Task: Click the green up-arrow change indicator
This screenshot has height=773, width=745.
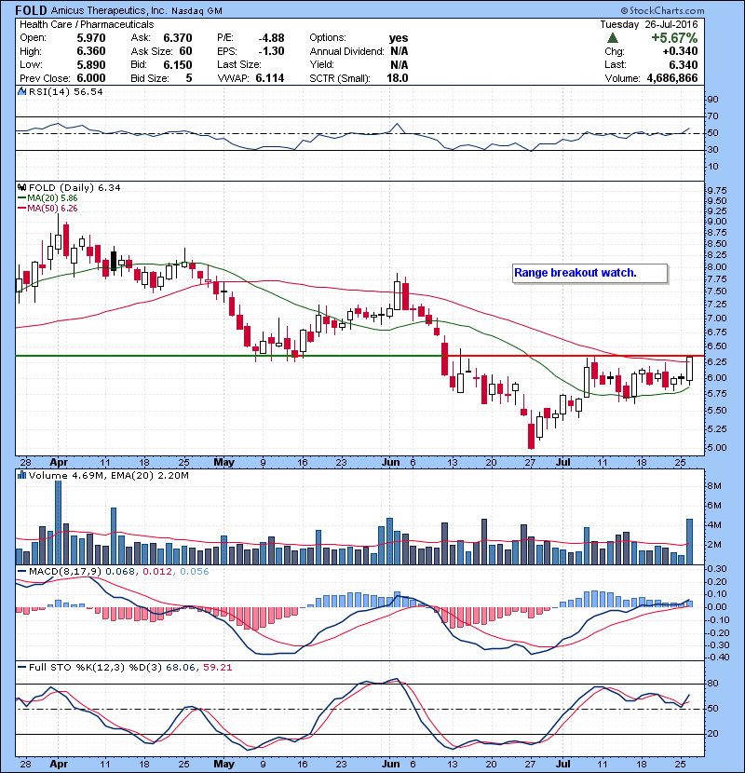Action: pyautogui.click(x=613, y=38)
